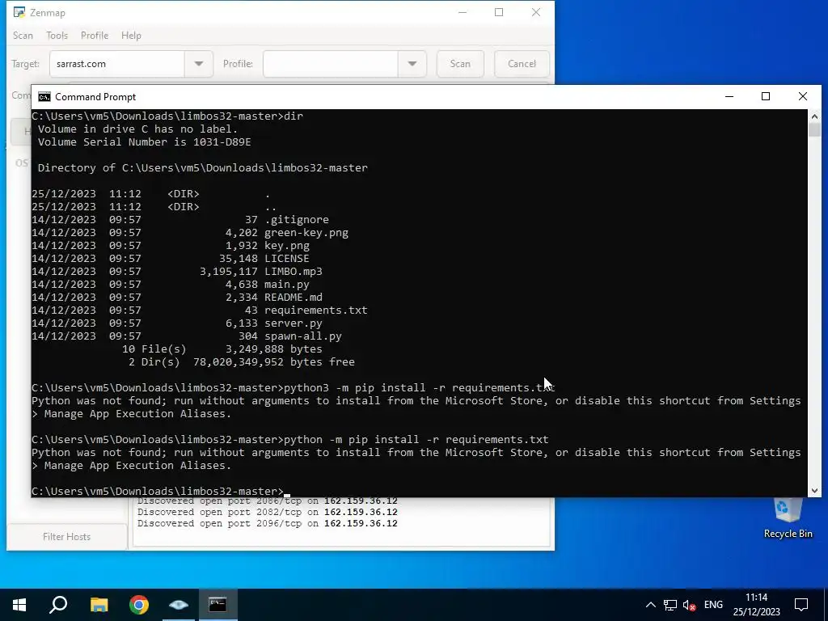
Task: Click the key.png entry in dir listing
Action: point(287,246)
